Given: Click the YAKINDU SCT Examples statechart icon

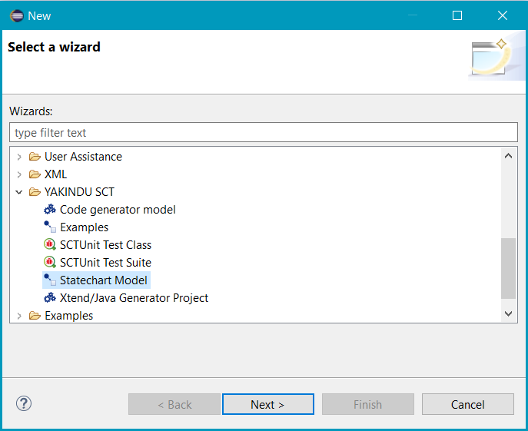Looking at the screenshot, I should coord(50,227).
